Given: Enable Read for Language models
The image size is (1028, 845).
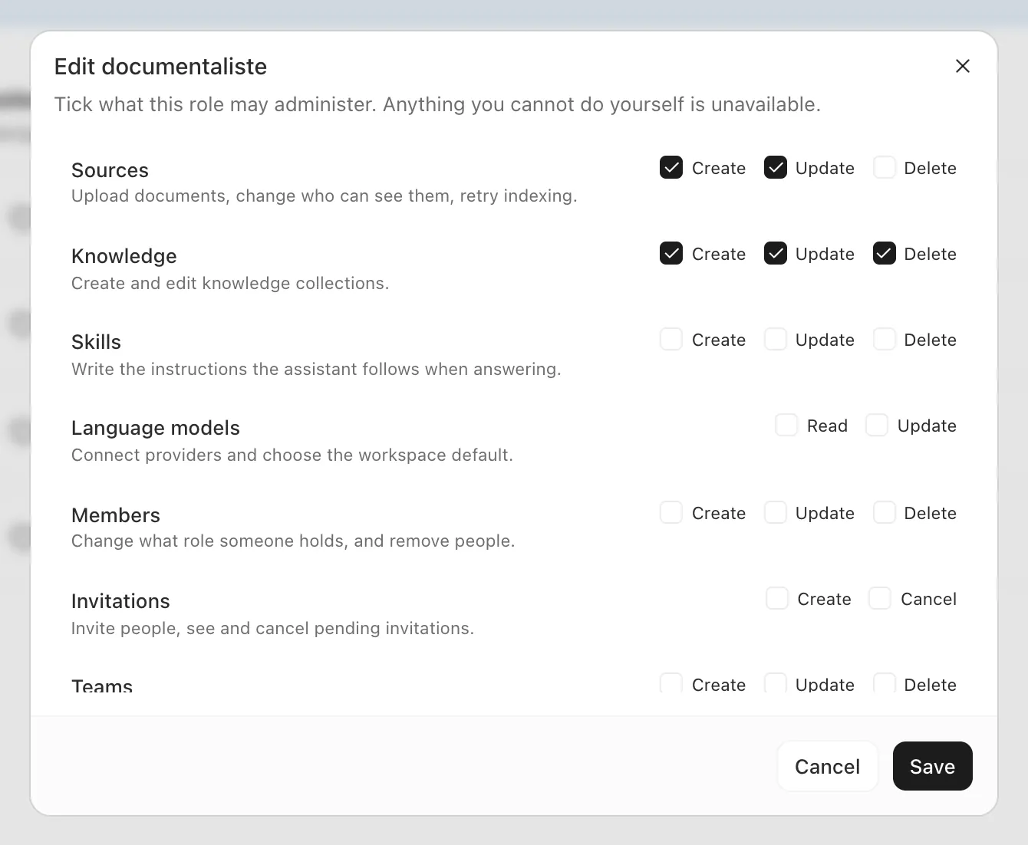Looking at the screenshot, I should click(x=786, y=425).
